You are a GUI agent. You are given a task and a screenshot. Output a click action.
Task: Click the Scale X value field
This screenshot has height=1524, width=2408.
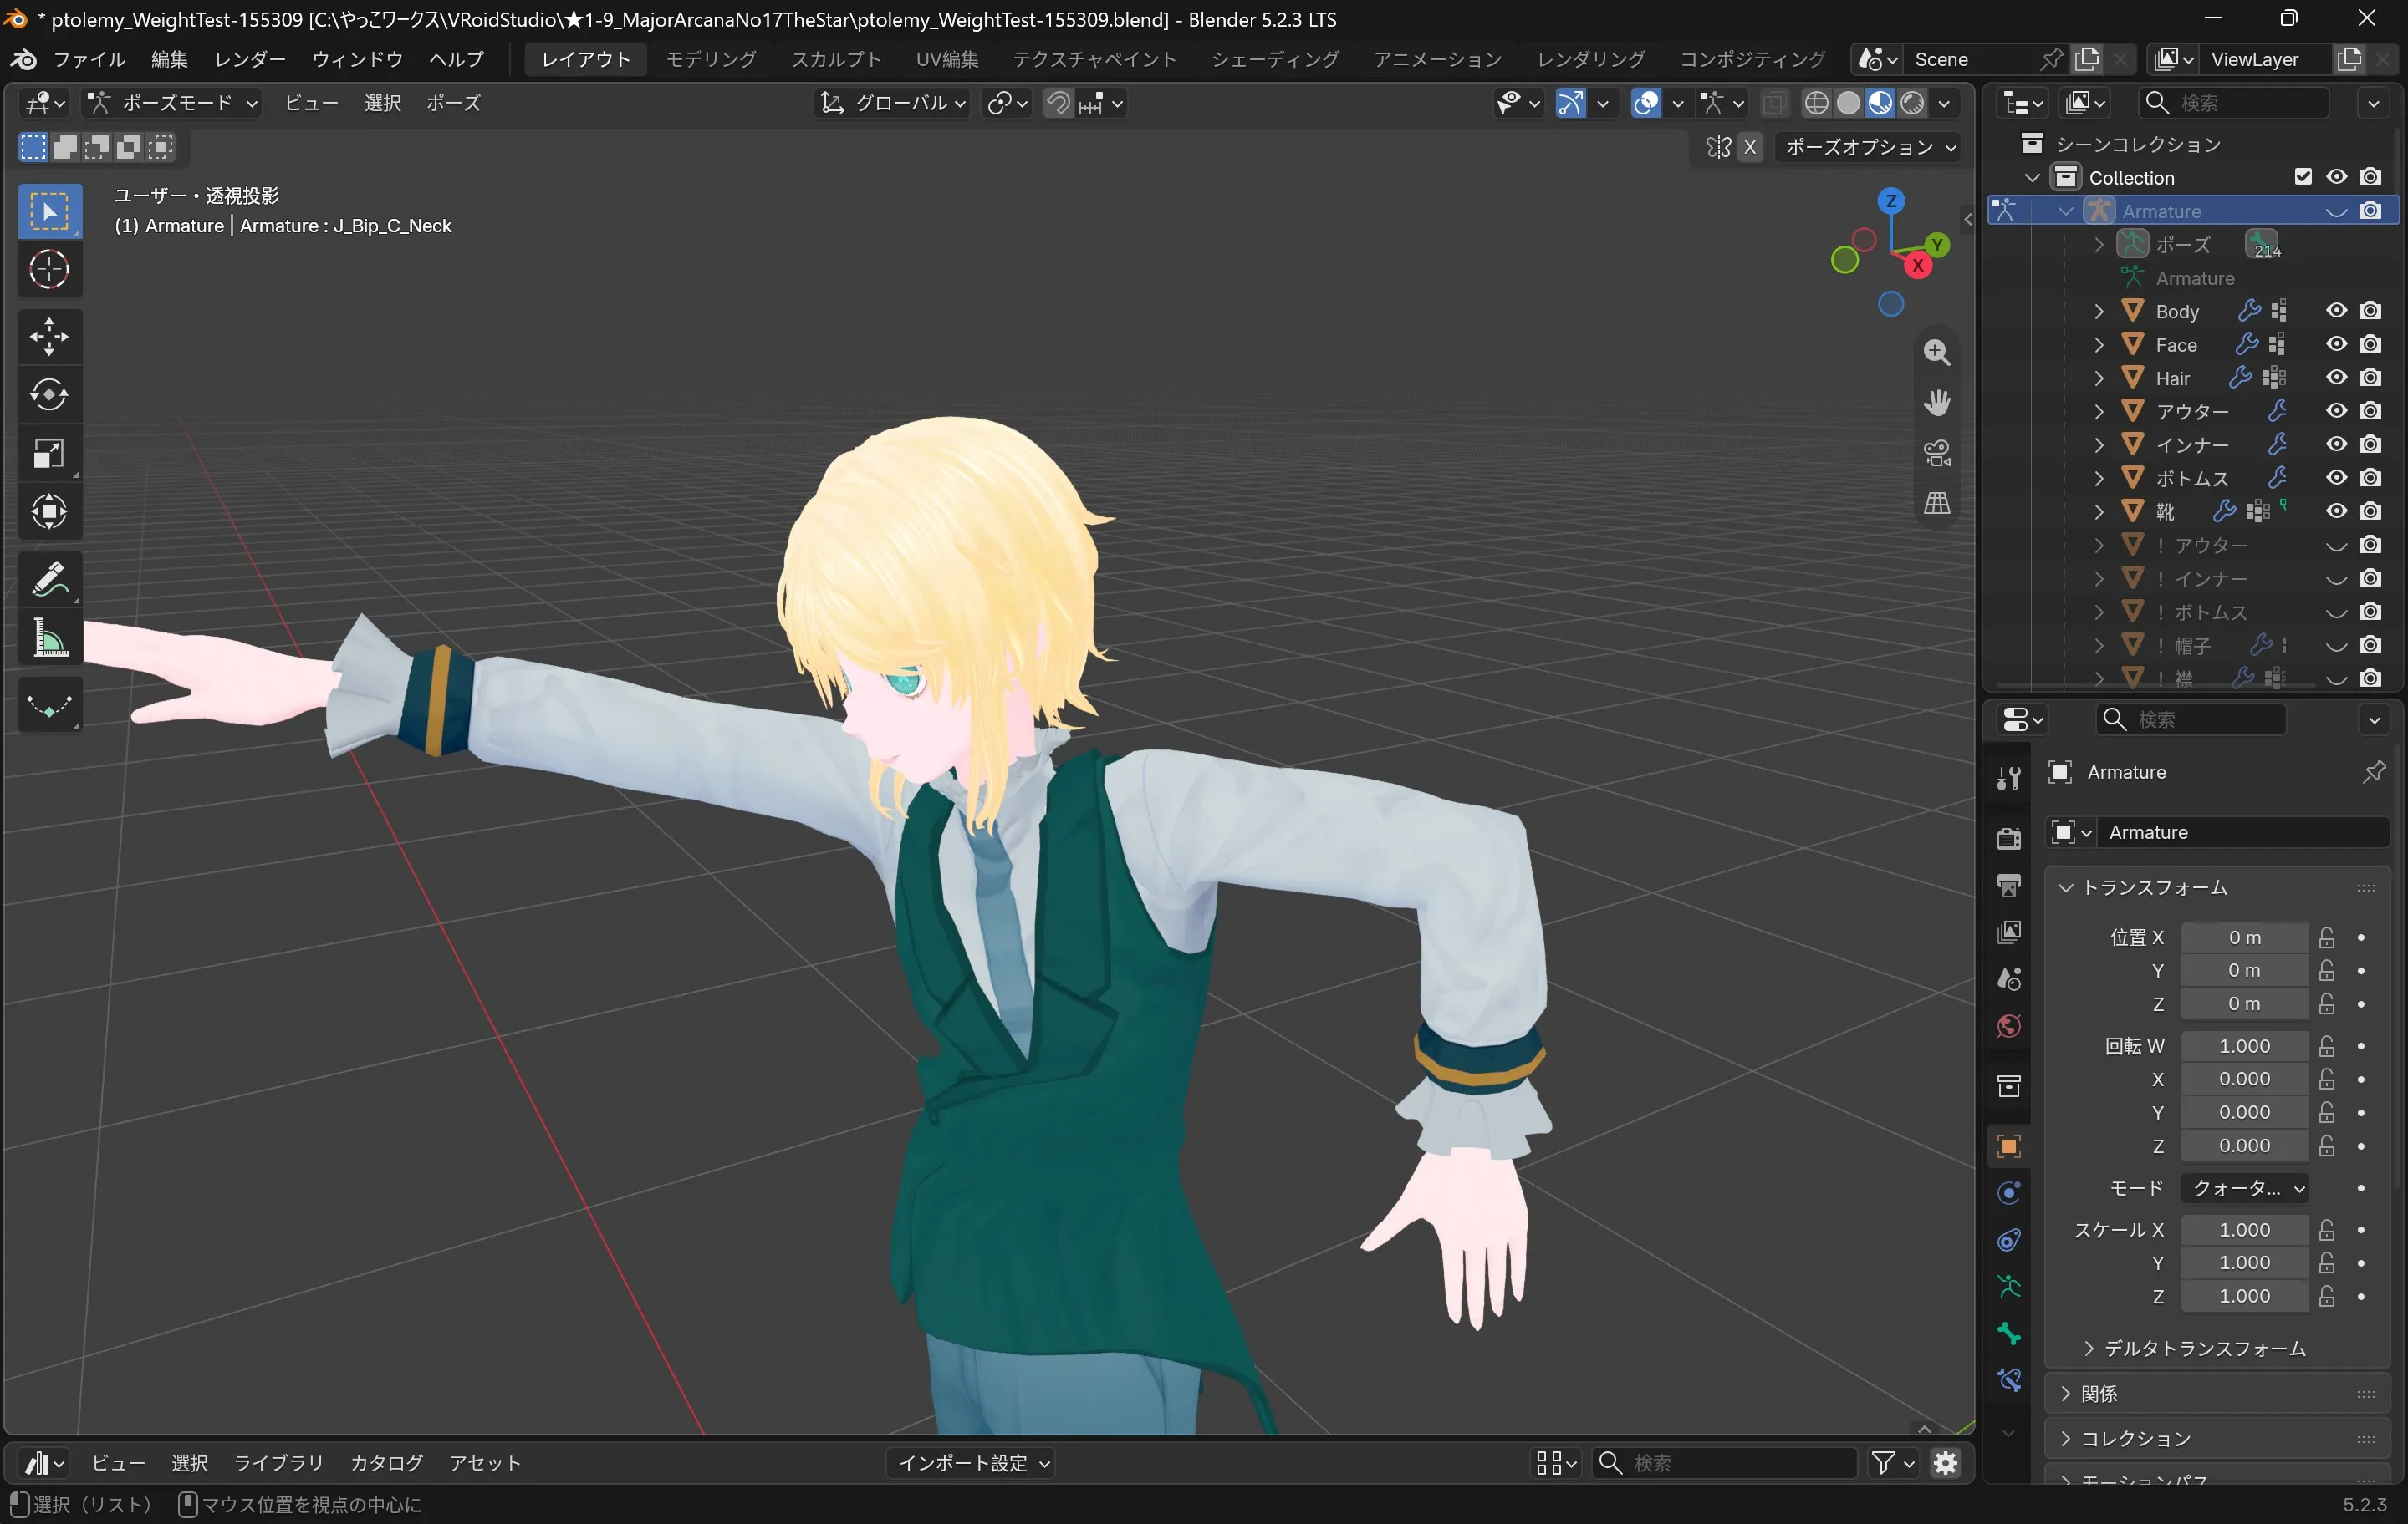[x=2245, y=1229]
